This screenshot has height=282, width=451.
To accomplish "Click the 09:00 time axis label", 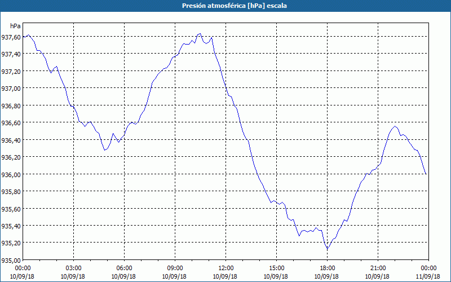I will (x=175, y=268).
